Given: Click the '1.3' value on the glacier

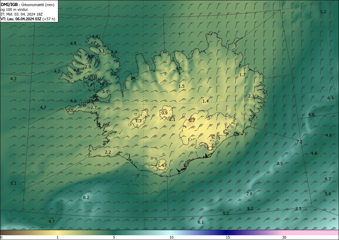Looking at the screenshot, I should pyautogui.click(x=138, y=121).
